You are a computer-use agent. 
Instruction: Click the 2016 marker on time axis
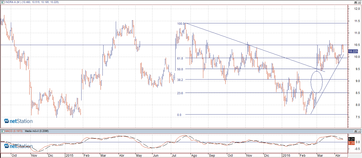[286, 156]
